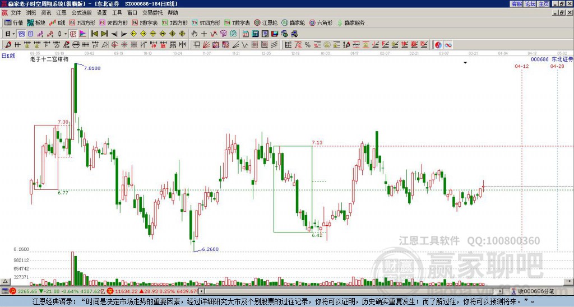Image resolution: width=574 pixels, height=307 pixels.
Task: Click the 000686 东北证券 stock label
Action: (x=552, y=59)
